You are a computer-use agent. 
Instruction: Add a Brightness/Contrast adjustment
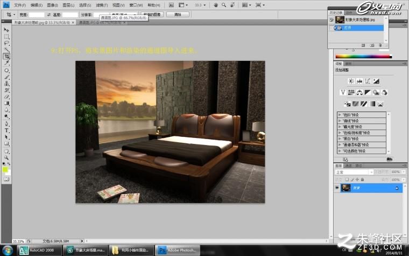pos(351,81)
